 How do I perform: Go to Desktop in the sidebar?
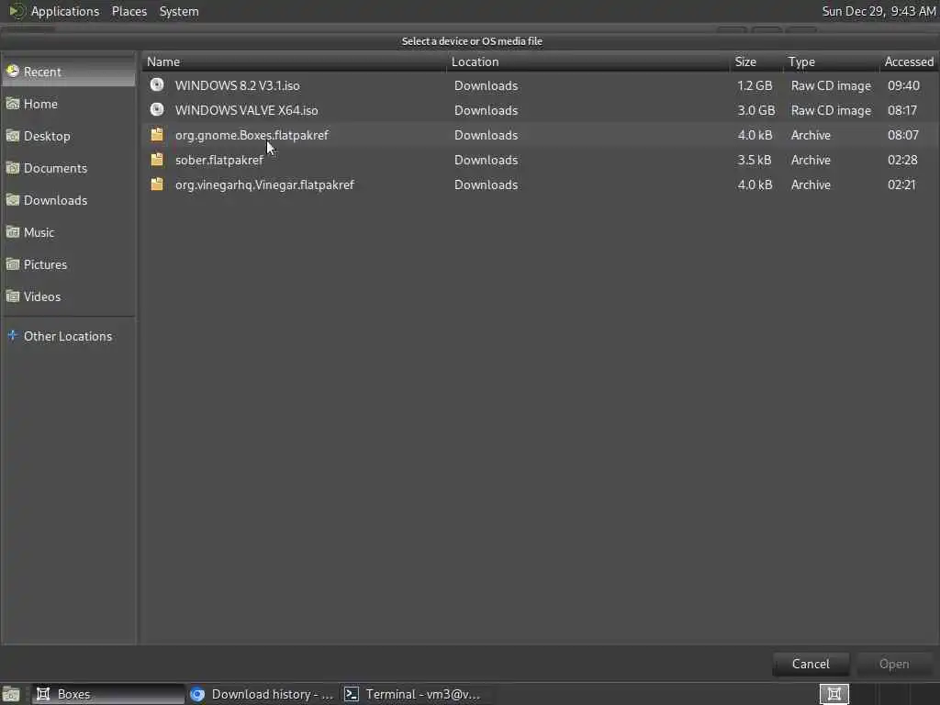(68, 136)
